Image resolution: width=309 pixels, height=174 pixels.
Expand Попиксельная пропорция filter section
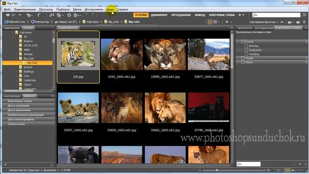pyautogui.click(x=29, y=115)
